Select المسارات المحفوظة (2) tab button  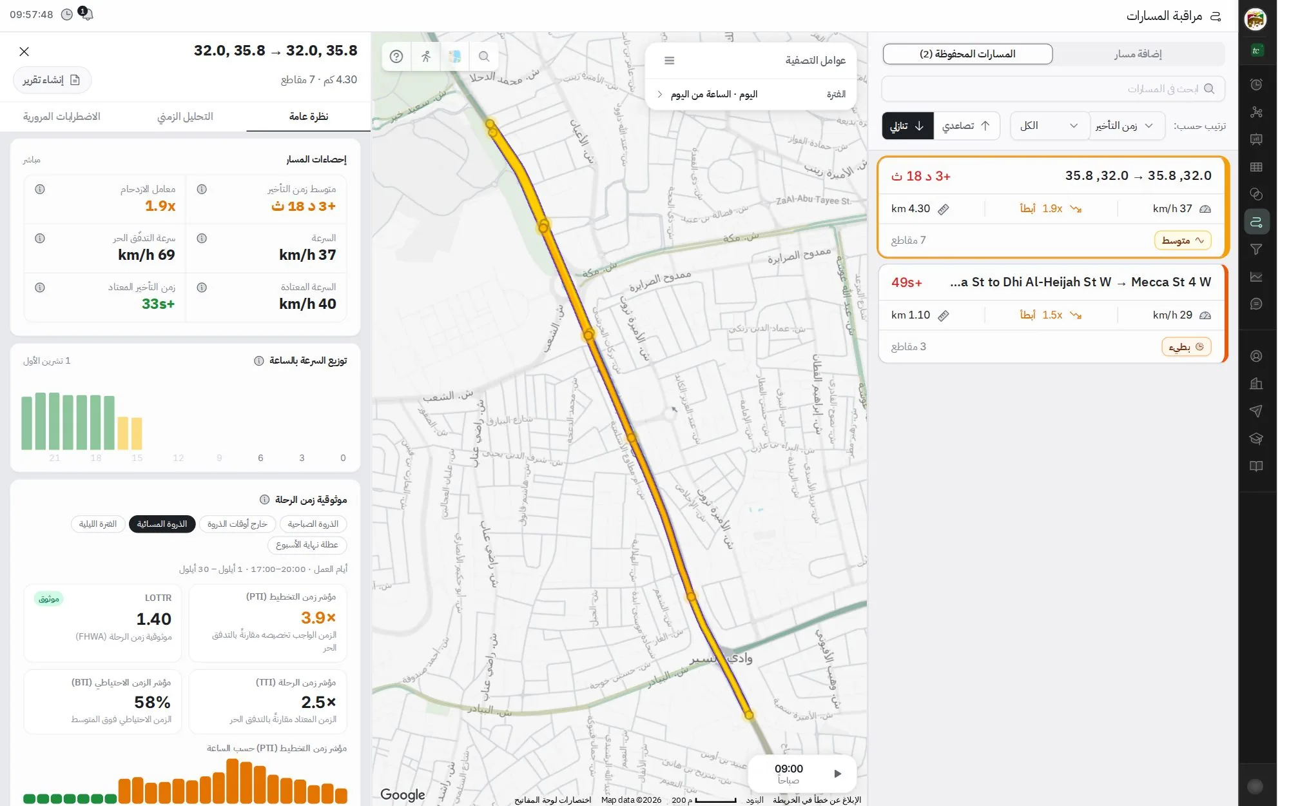967,54
